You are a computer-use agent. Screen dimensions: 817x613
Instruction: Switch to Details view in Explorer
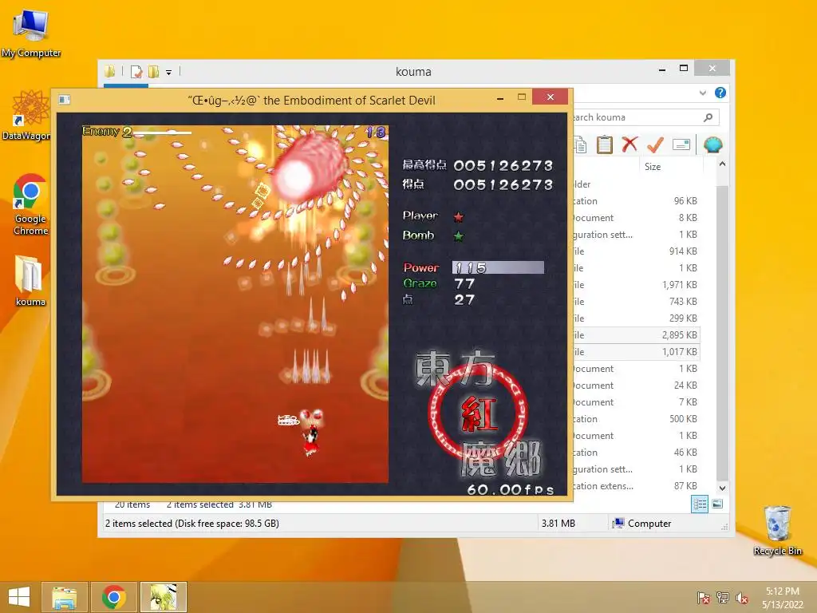click(699, 504)
